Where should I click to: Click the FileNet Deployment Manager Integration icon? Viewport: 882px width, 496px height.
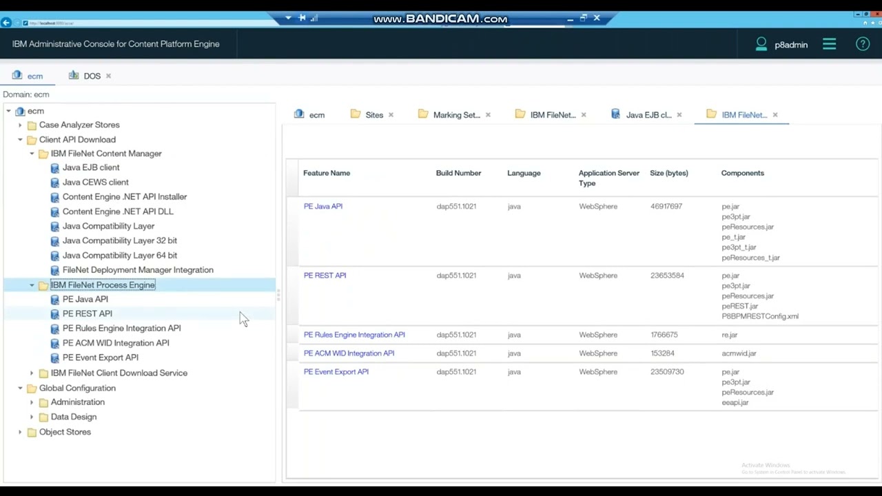tap(55, 270)
